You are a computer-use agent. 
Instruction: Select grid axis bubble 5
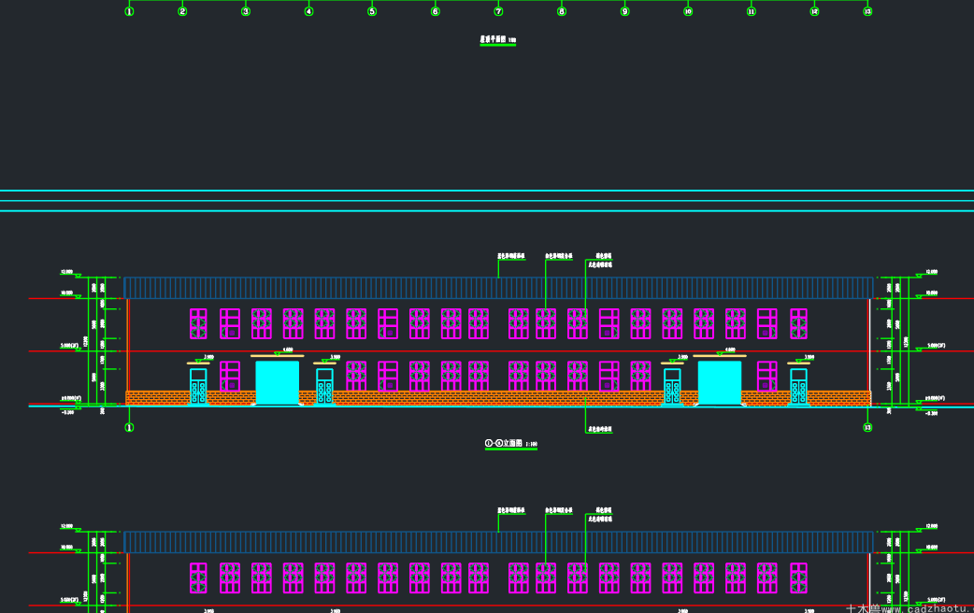coord(372,11)
